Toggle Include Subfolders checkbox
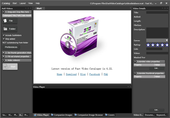This screenshot has width=170, height=118. 4,35
